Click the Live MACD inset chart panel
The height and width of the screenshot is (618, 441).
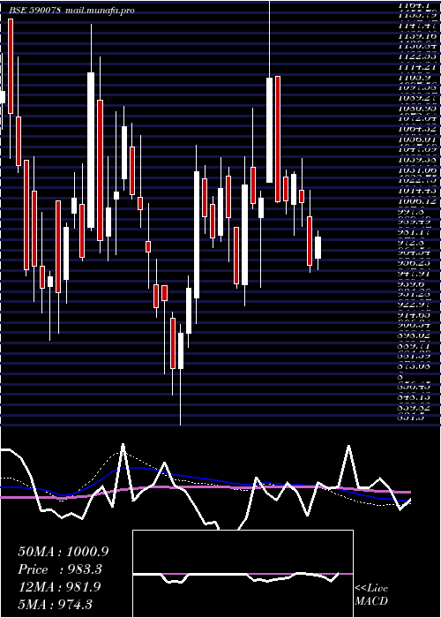243,574
